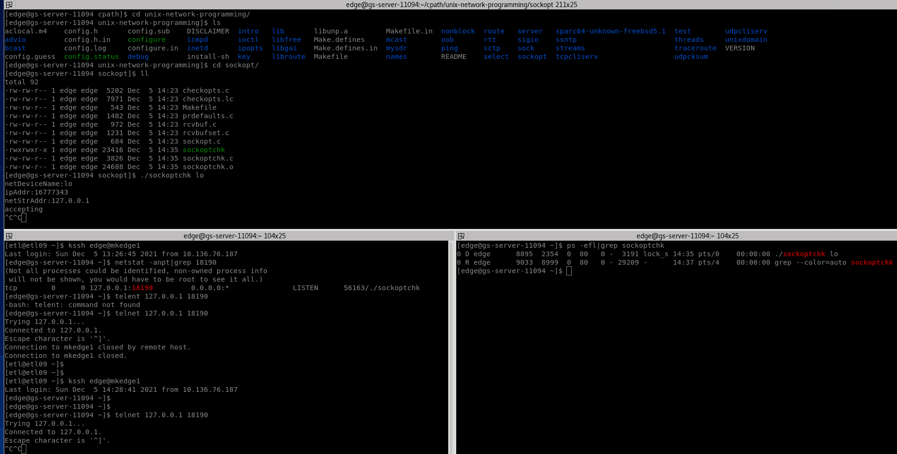Click the 'streams' directory name
This screenshot has height=454, width=897.
click(570, 48)
